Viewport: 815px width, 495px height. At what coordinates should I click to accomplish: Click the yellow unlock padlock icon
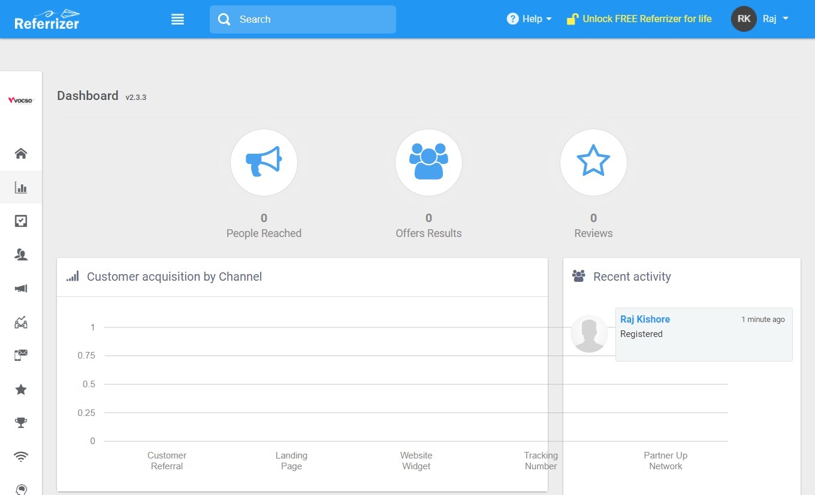tap(573, 19)
